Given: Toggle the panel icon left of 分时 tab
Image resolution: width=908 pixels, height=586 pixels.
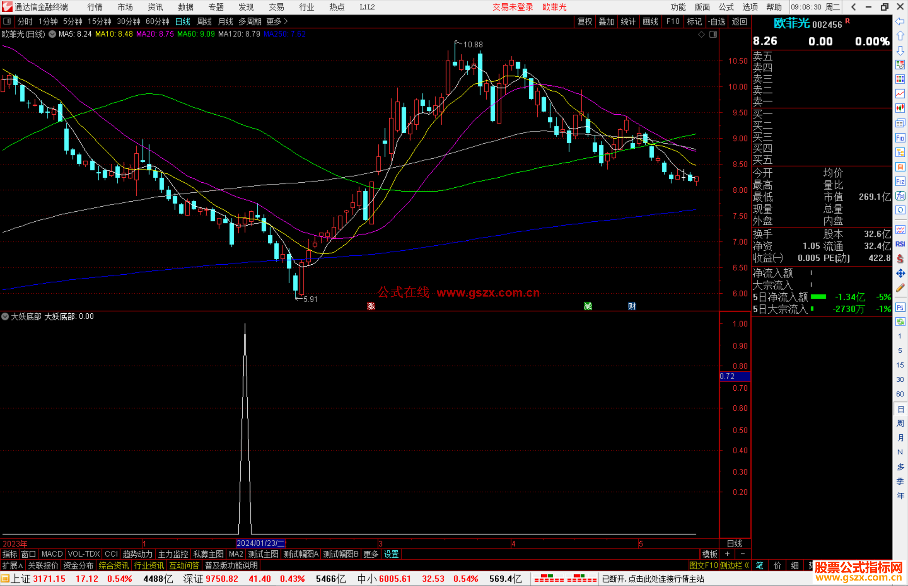Looking at the screenshot, I should point(7,21).
